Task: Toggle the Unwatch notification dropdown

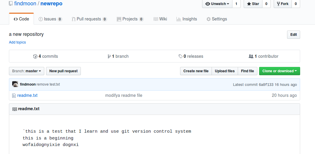Action: [x=217, y=4]
